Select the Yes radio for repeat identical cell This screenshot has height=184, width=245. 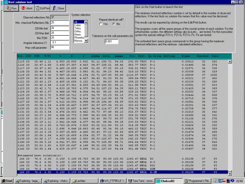[x=101, y=24]
